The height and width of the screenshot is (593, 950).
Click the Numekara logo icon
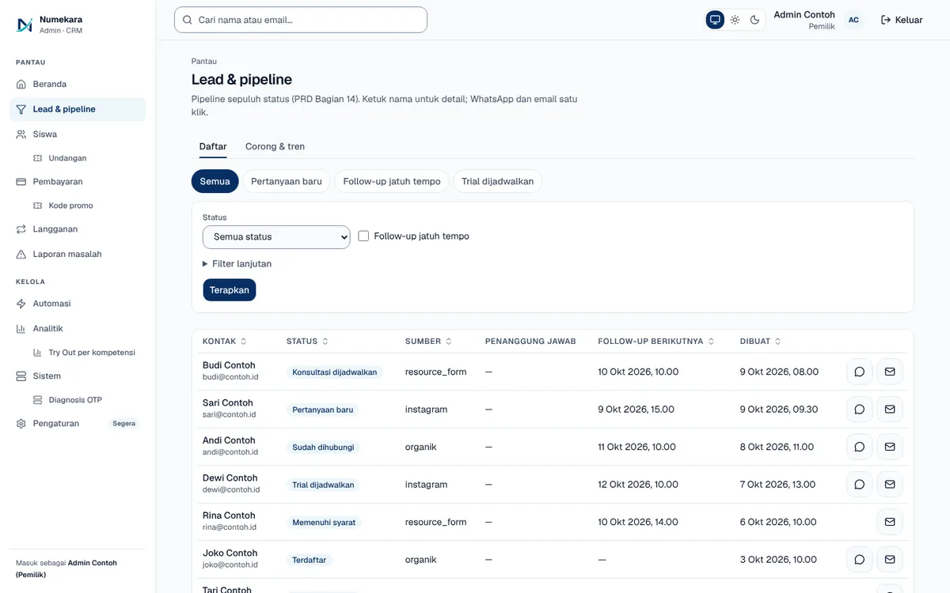pos(24,25)
